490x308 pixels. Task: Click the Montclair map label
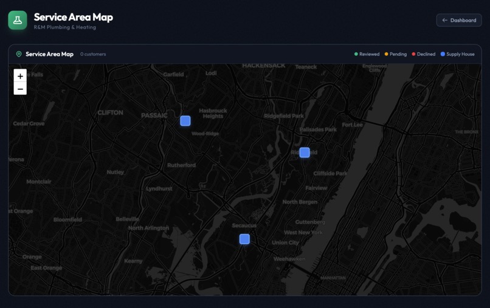(x=39, y=182)
